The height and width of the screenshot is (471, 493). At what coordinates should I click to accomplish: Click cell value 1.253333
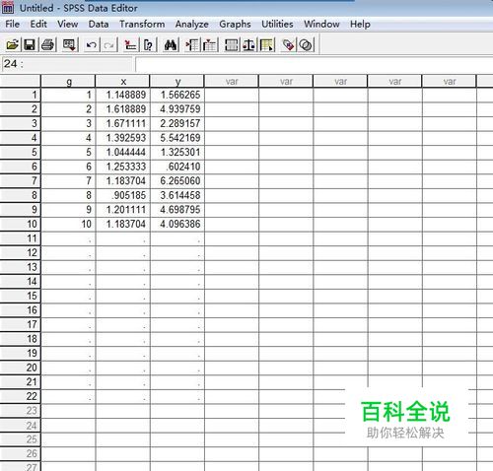pyautogui.click(x=123, y=167)
